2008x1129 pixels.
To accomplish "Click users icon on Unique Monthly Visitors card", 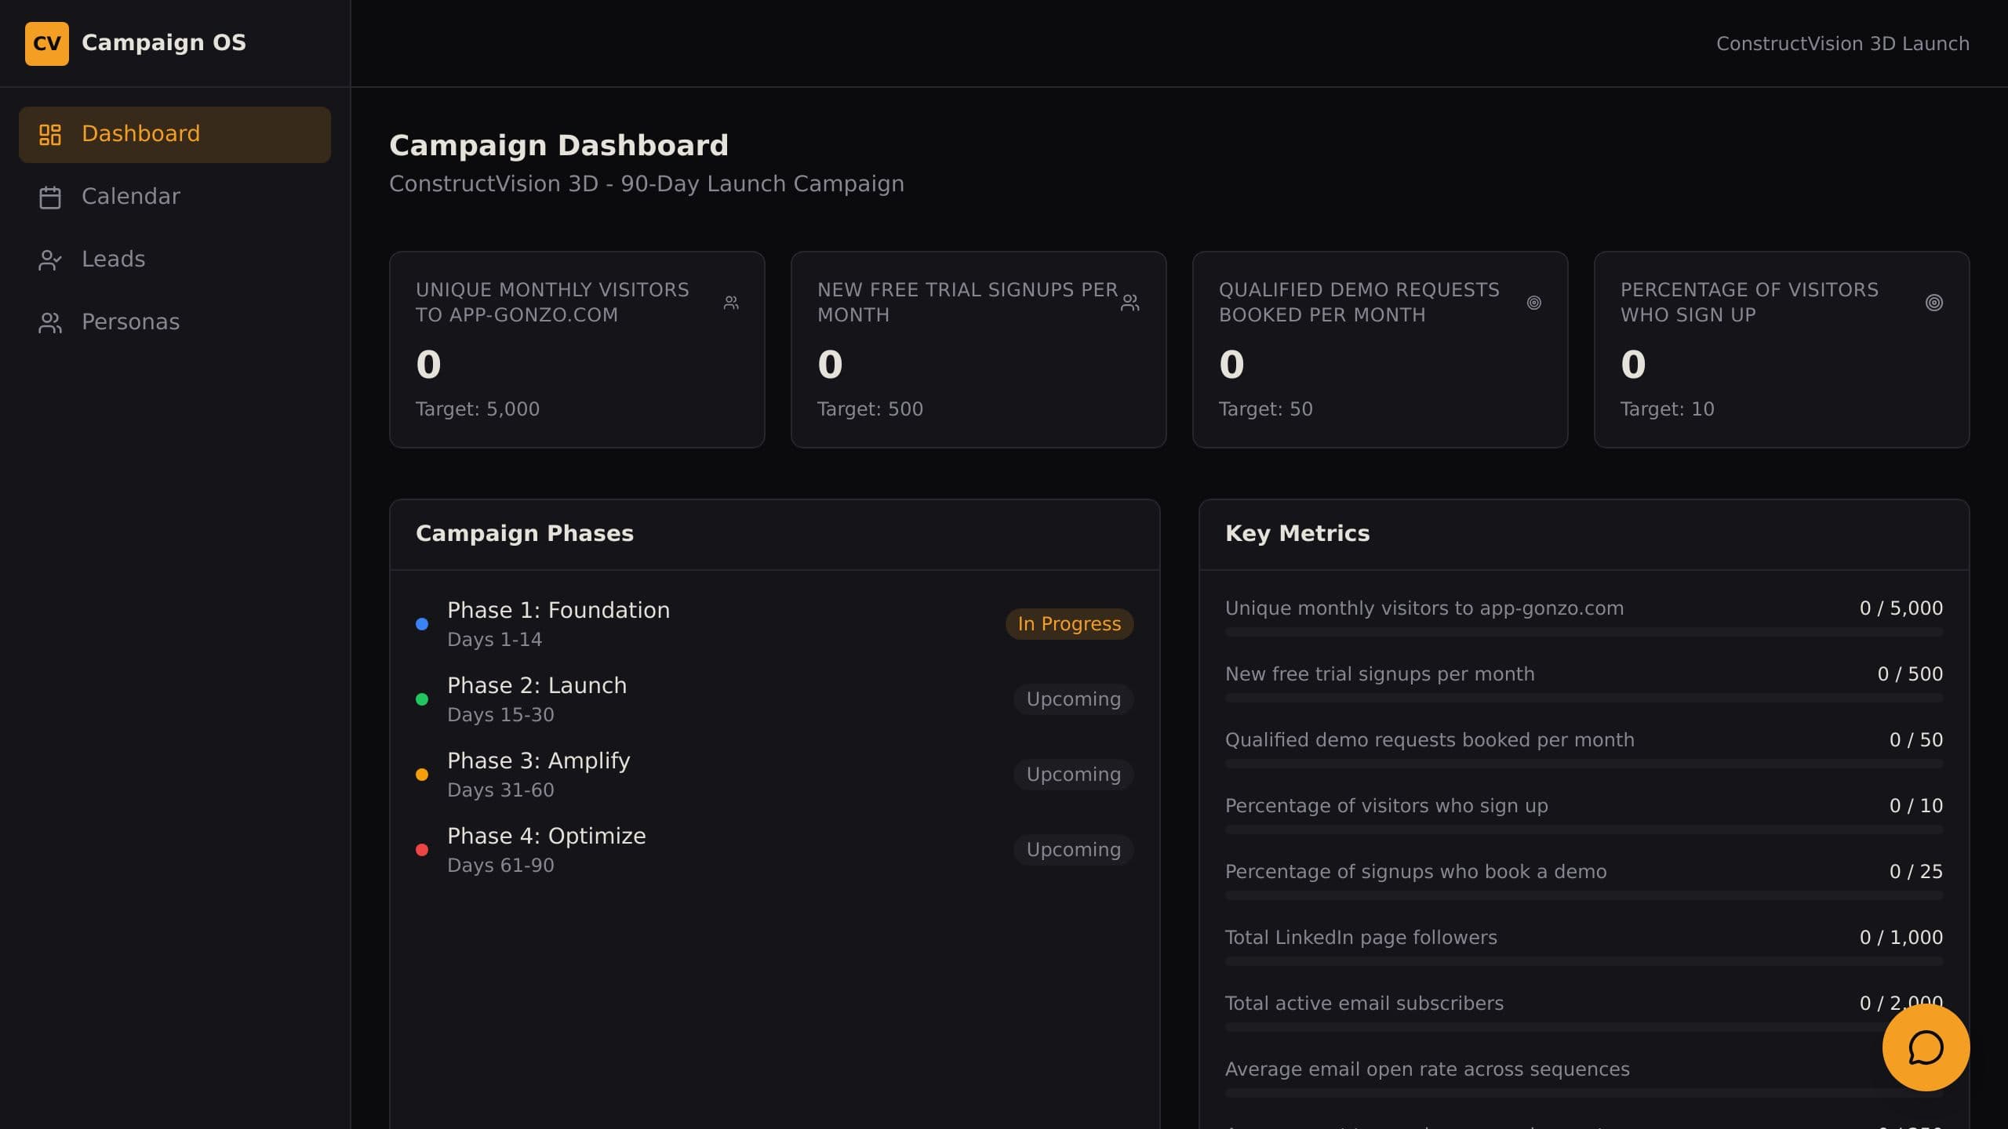I will click(731, 303).
